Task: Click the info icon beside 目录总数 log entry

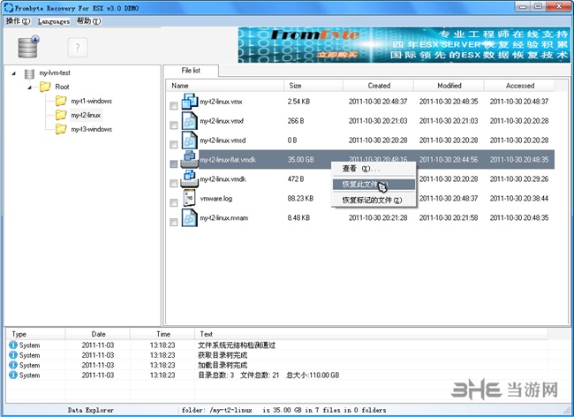Action: (13, 375)
